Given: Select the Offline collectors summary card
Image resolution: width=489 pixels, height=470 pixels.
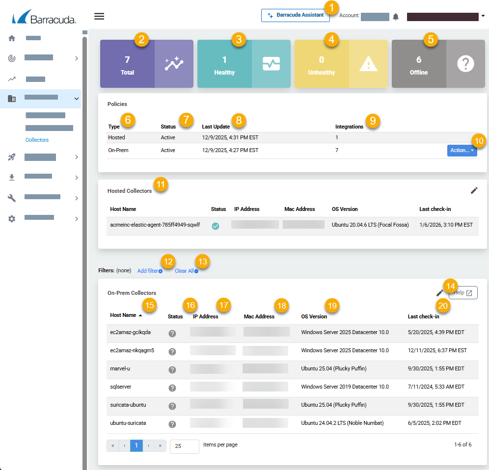Looking at the screenshot, I should point(438,64).
